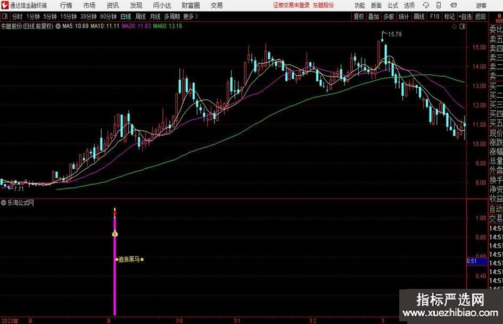Click the money bag signal marker in indicator

[x=114, y=234]
